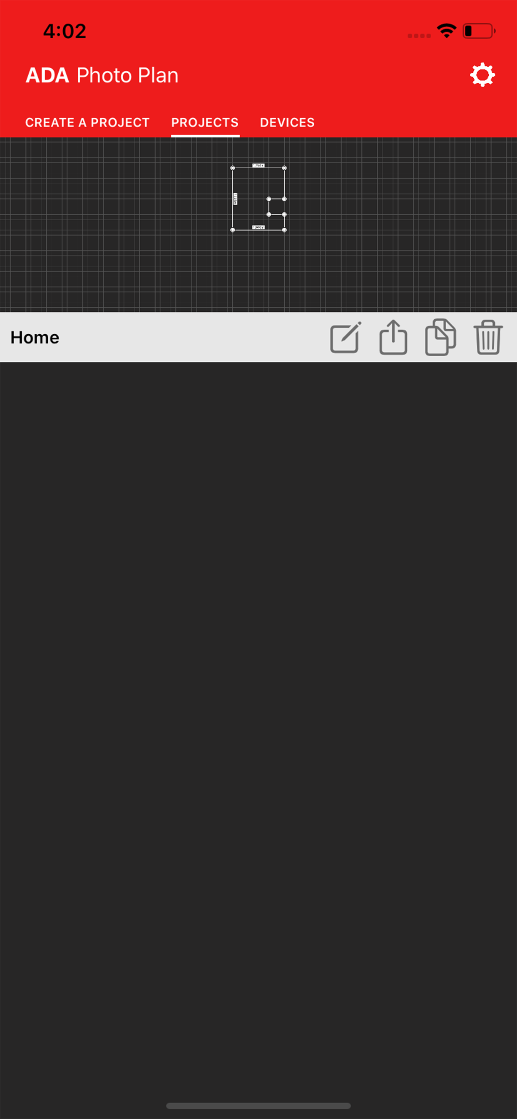The width and height of the screenshot is (517, 1119).
Task: Tap the Home project name label
Action: [35, 338]
